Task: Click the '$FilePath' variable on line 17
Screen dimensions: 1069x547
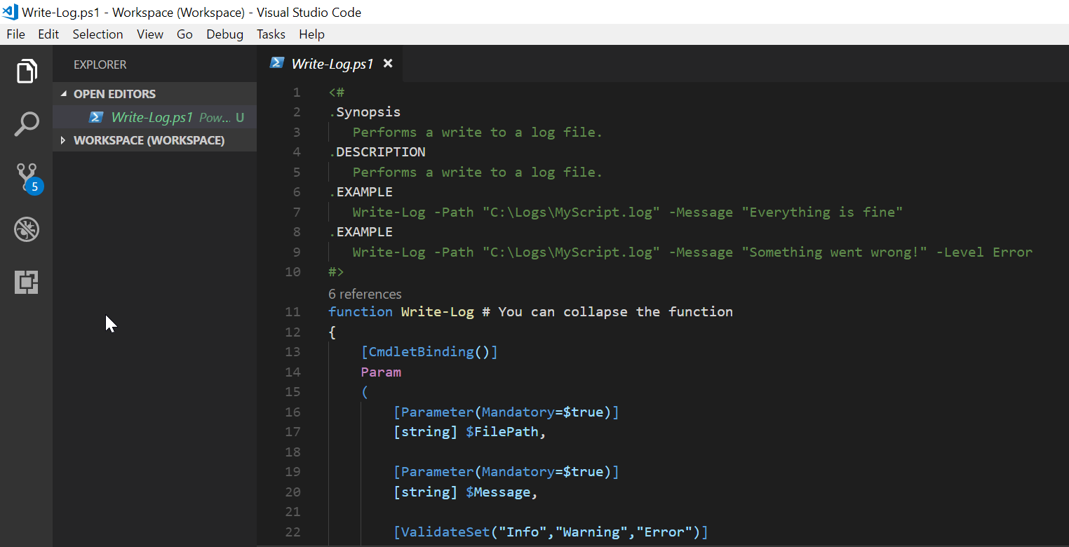Action: [x=502, y=432]
